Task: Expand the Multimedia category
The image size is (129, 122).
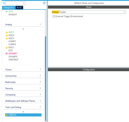Action: [x=40, y=82]
